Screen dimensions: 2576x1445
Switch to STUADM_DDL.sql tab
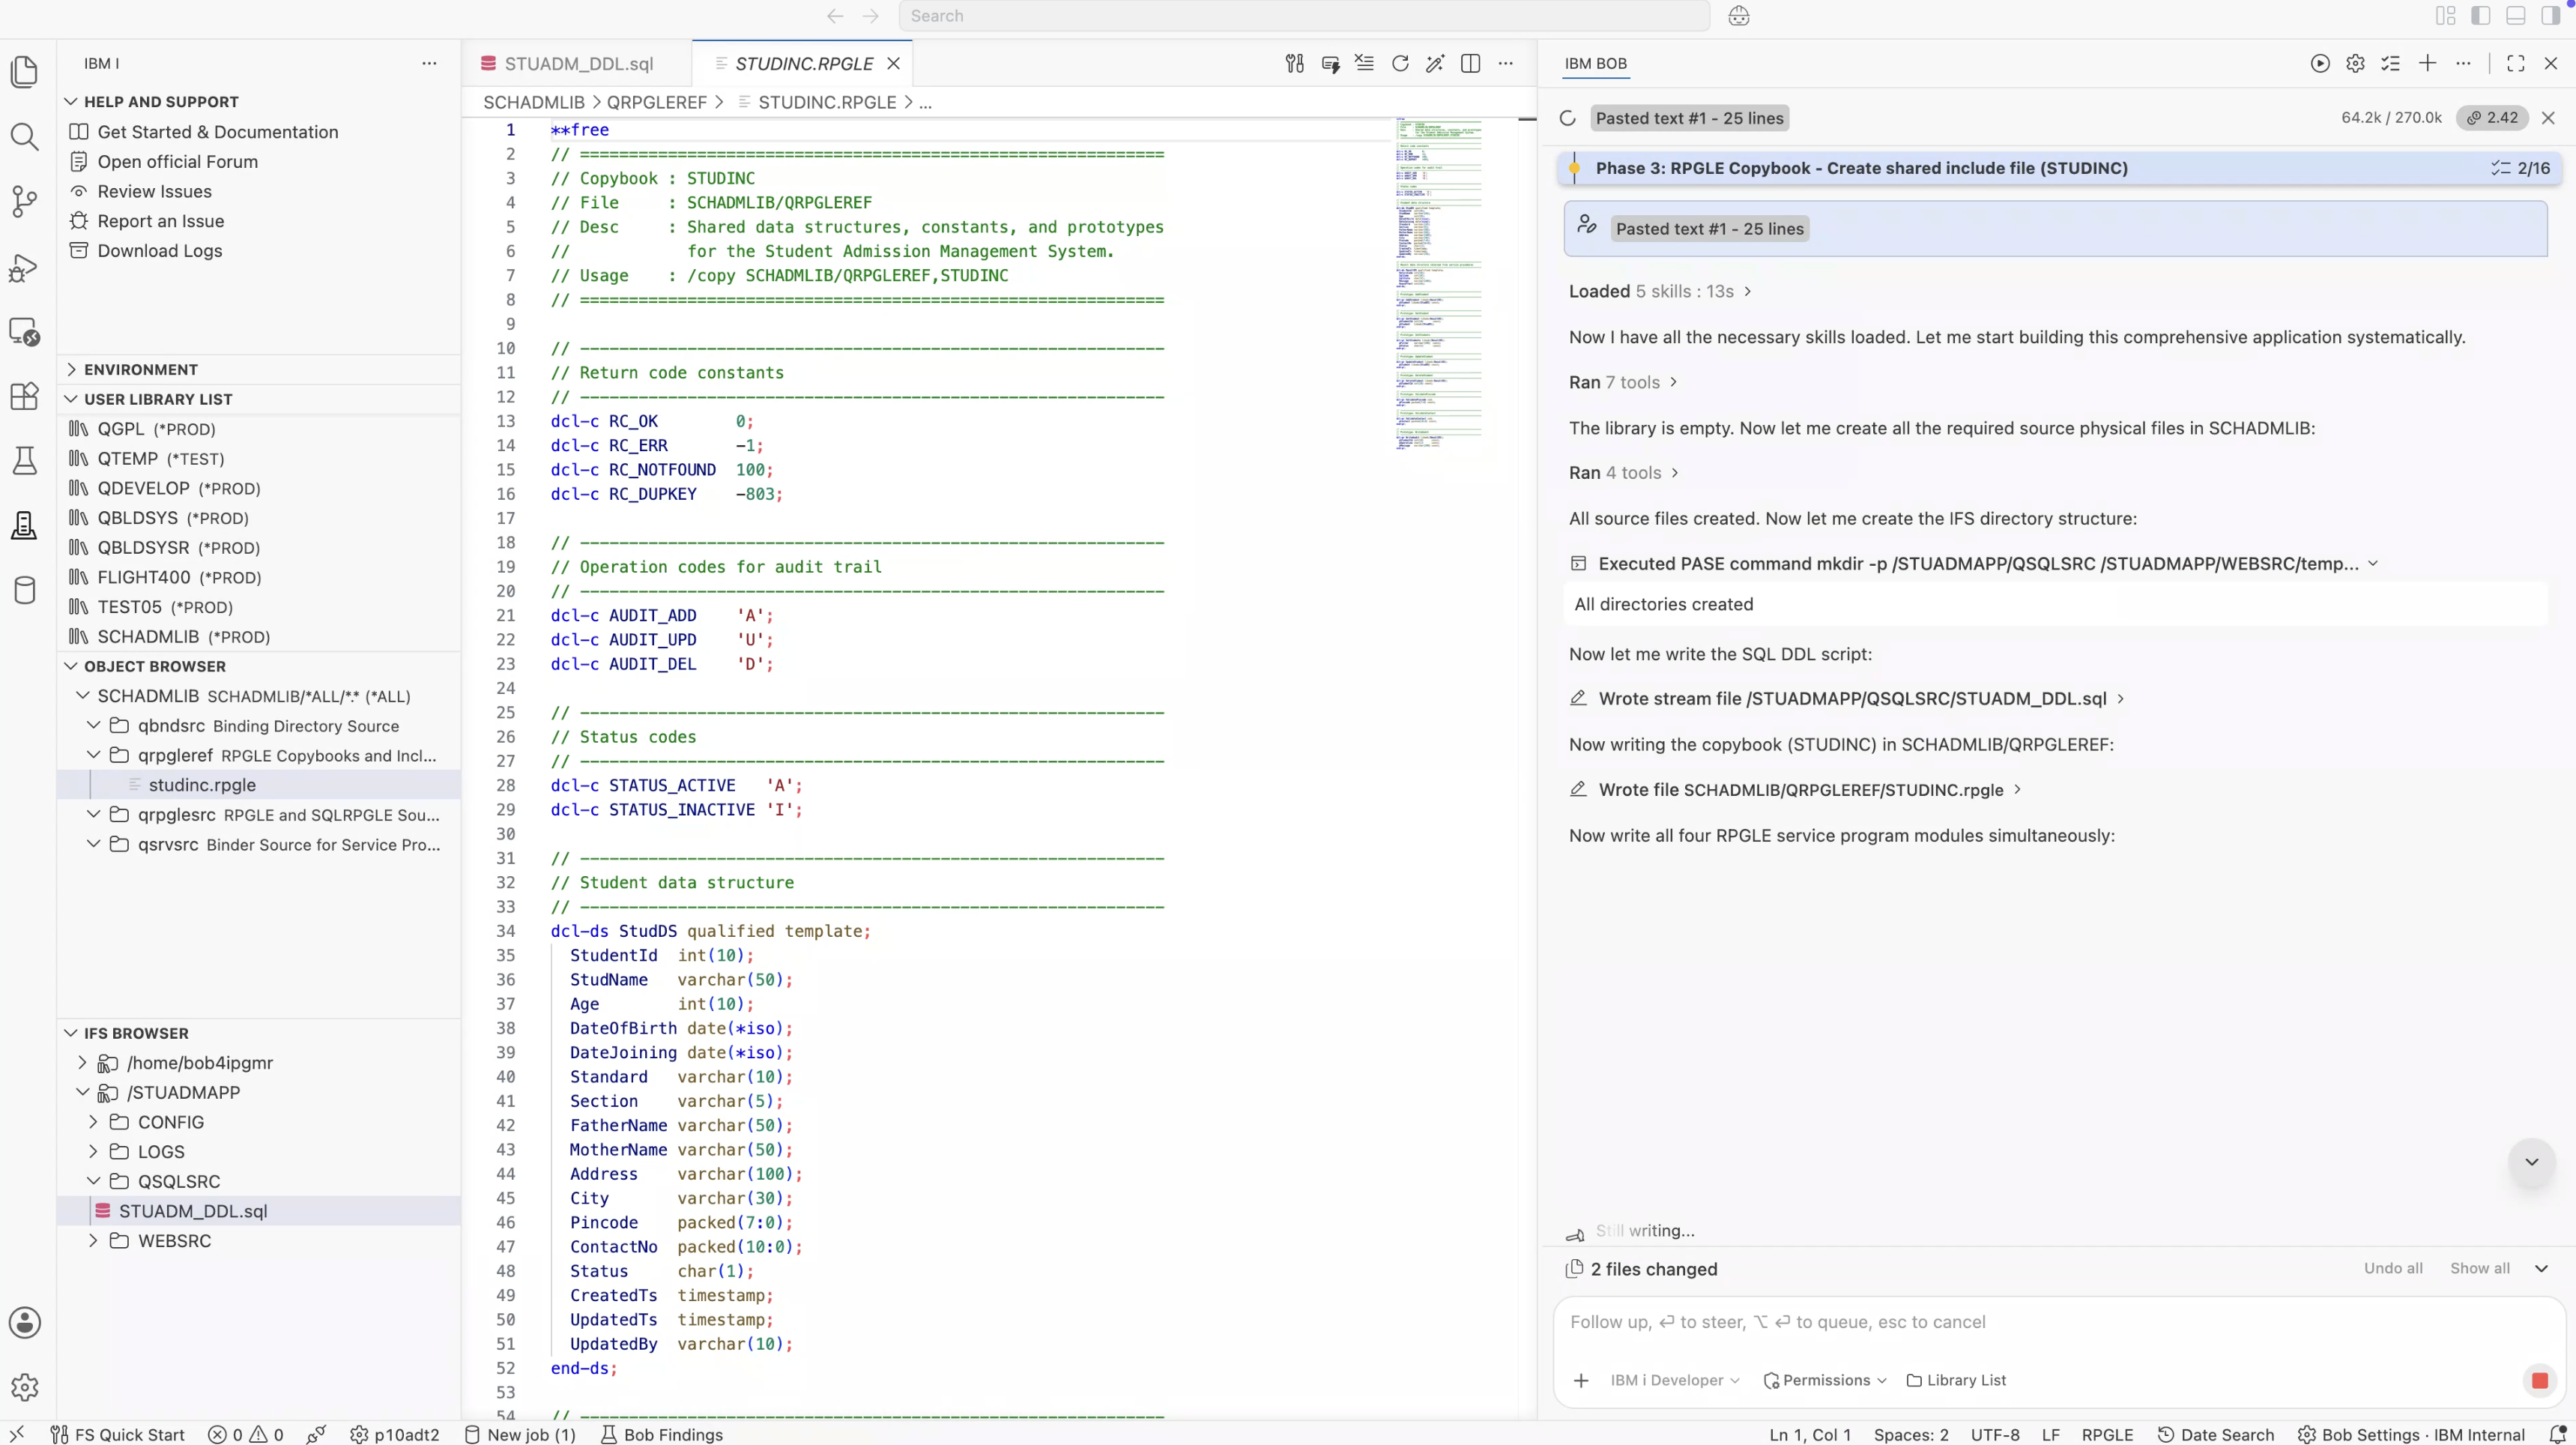coord(577,64)
